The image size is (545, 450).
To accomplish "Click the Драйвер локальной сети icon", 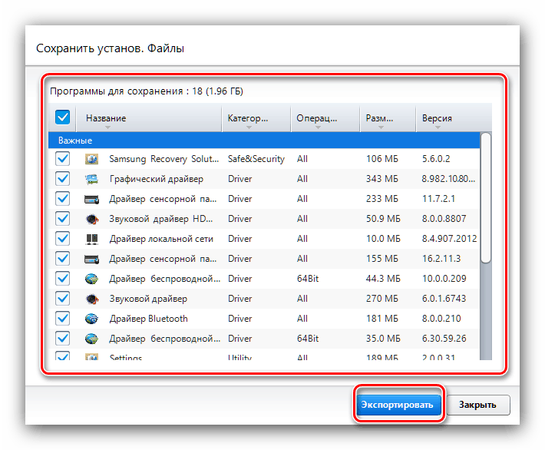I will (92, 240).
